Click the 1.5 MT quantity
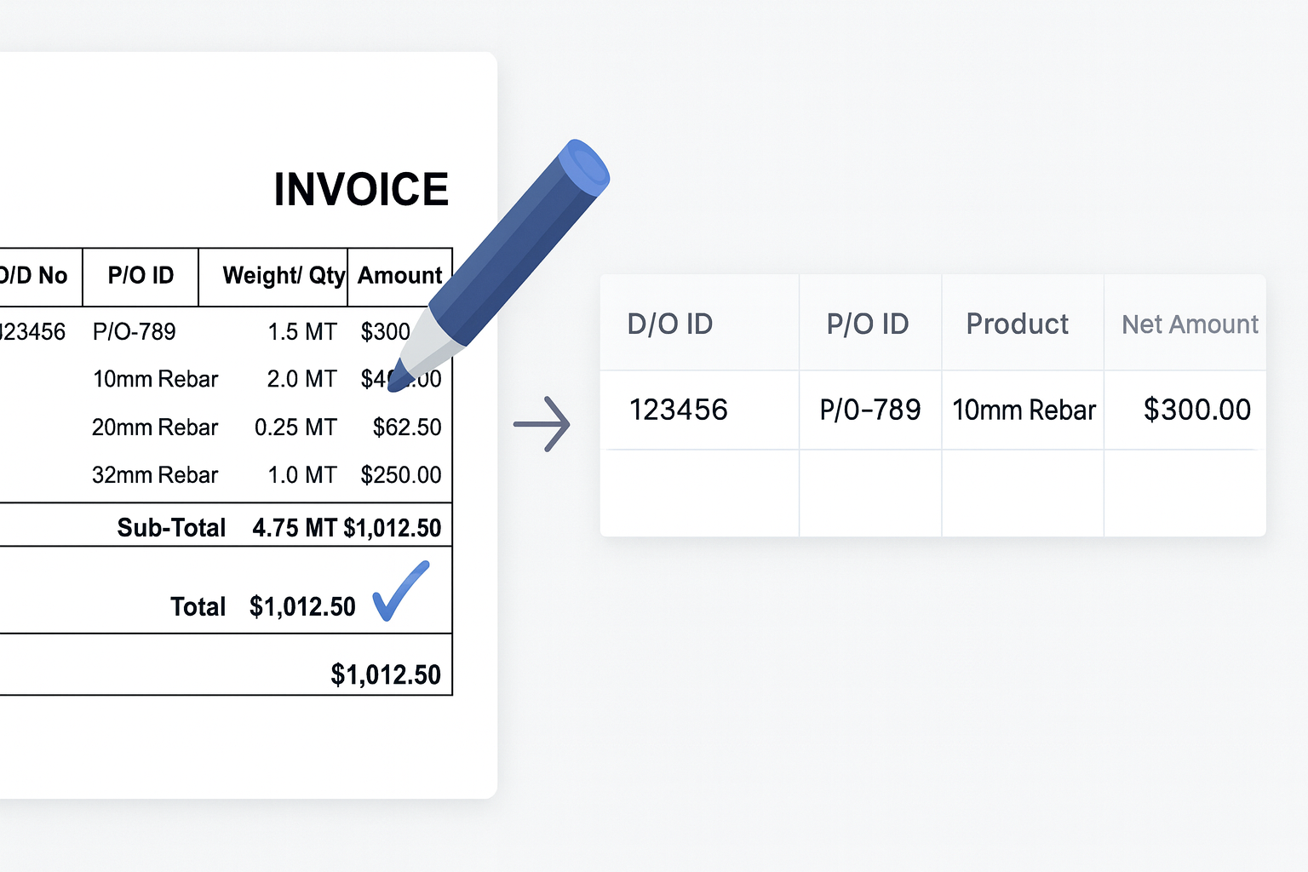 (x=302, y=331)
